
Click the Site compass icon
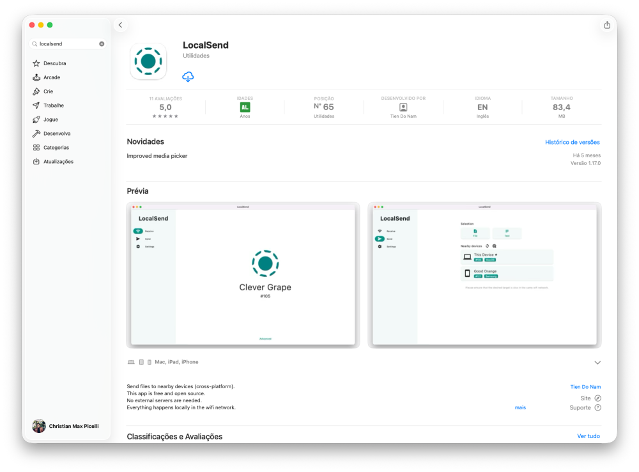click(x=598, y=398)
